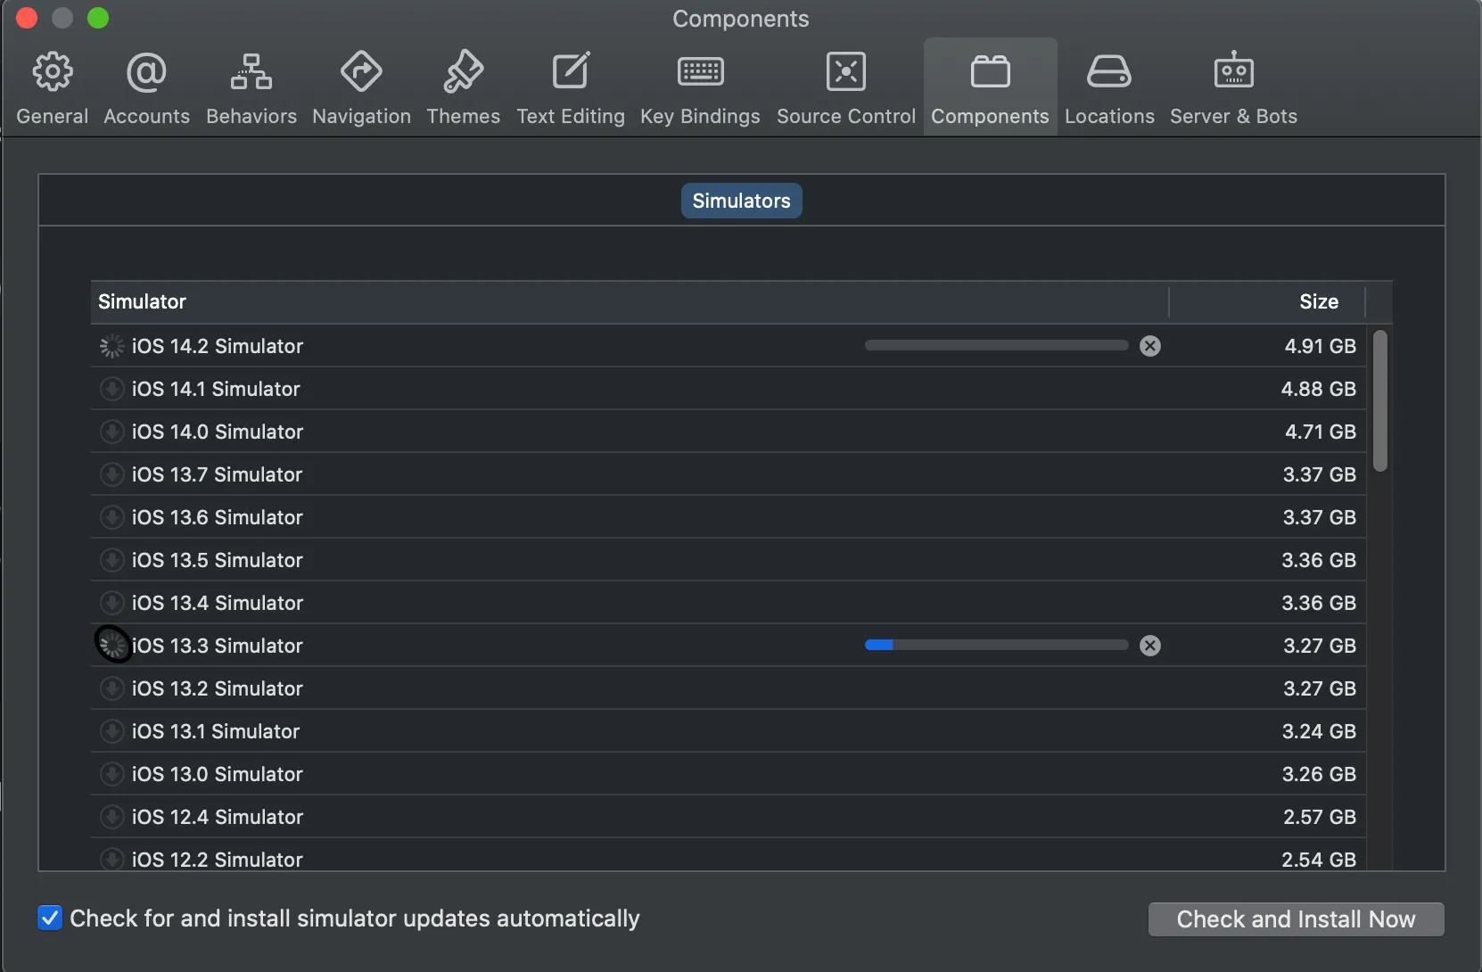This screenshot has height=972, width=1482.
Task: Click download icon for iOS 13.0 Simulator
Action: click(x=111, y=774)
